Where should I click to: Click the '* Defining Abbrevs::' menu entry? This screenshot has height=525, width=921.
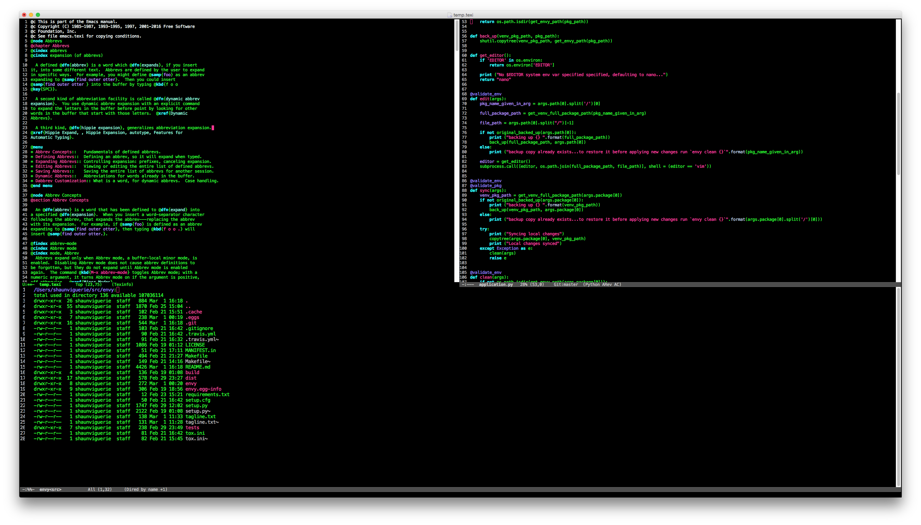pyautogui.click(x=54, y=157)
